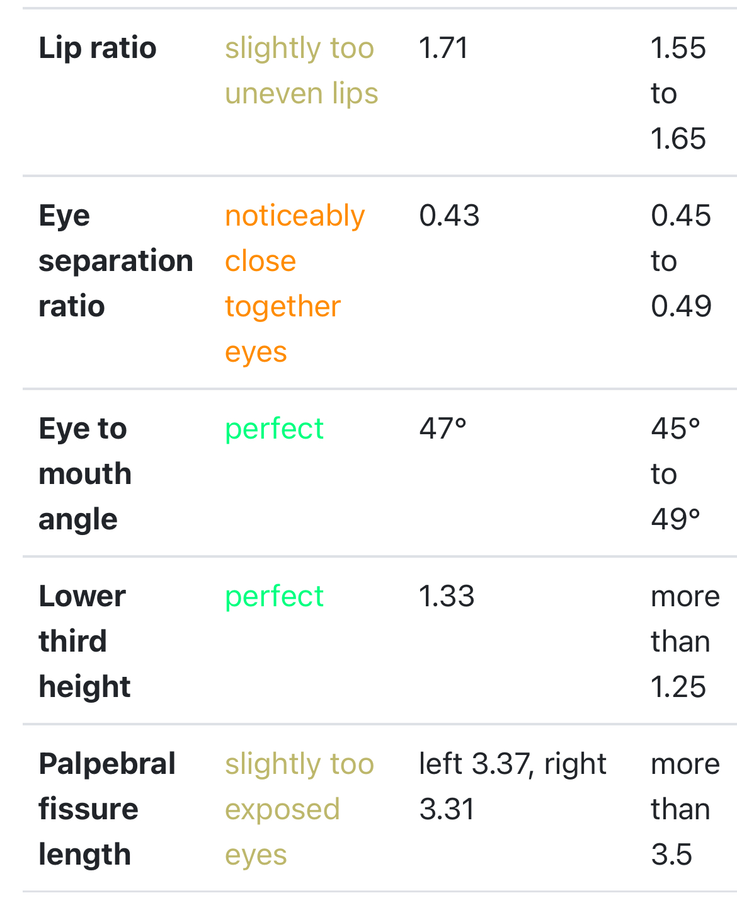Viewport: 737px width, 922px height.
Task: Click the Eye separation ratio label
Action: point(115,261)
